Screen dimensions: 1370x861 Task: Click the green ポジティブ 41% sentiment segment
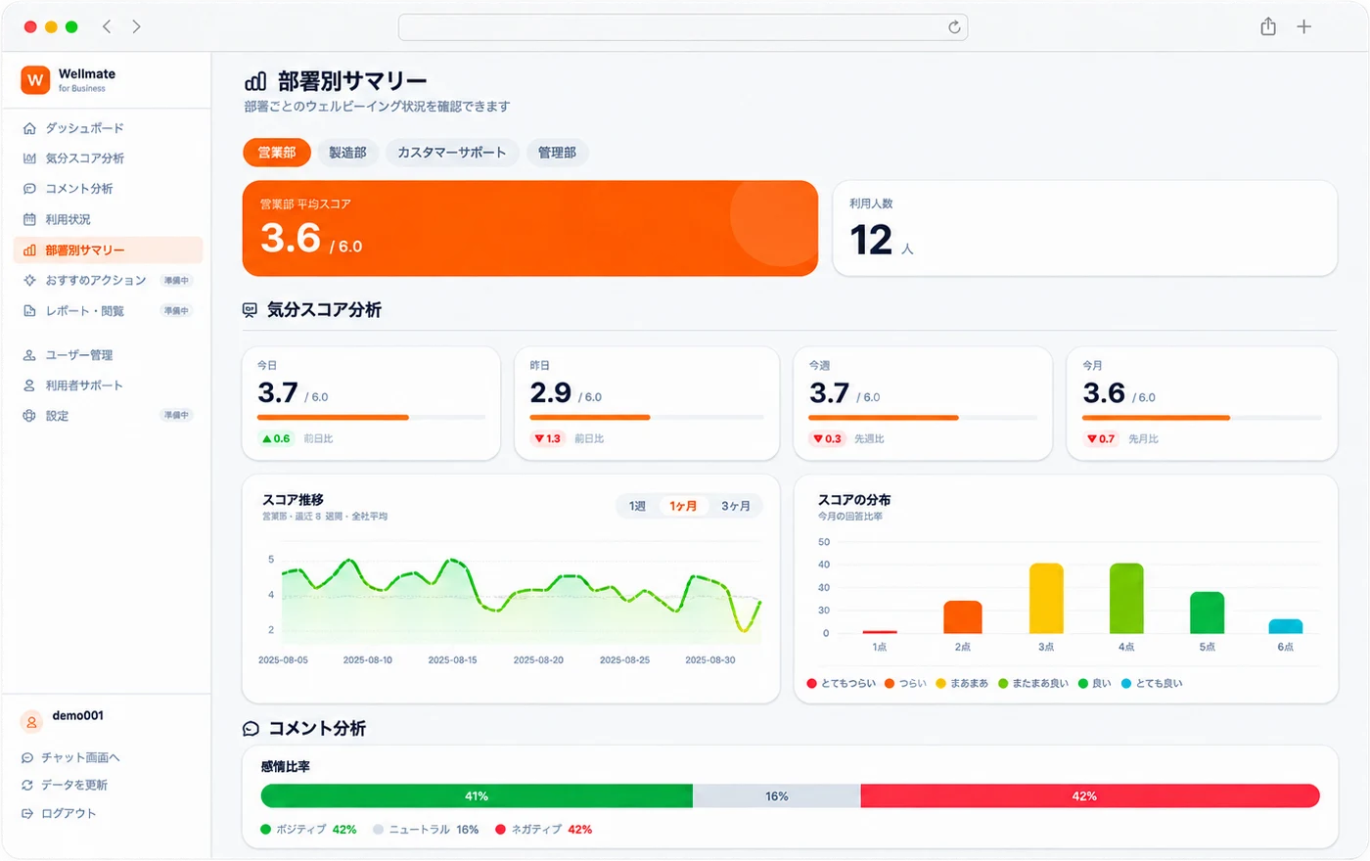pos(477,796)
